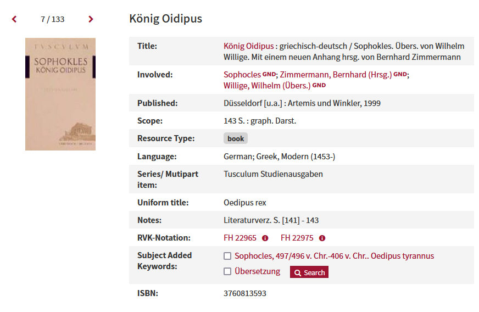This screenshot has height=312, width=479.
Task: Click the book resource type tag
Action: pyautogui.click(x=236, y=138)
